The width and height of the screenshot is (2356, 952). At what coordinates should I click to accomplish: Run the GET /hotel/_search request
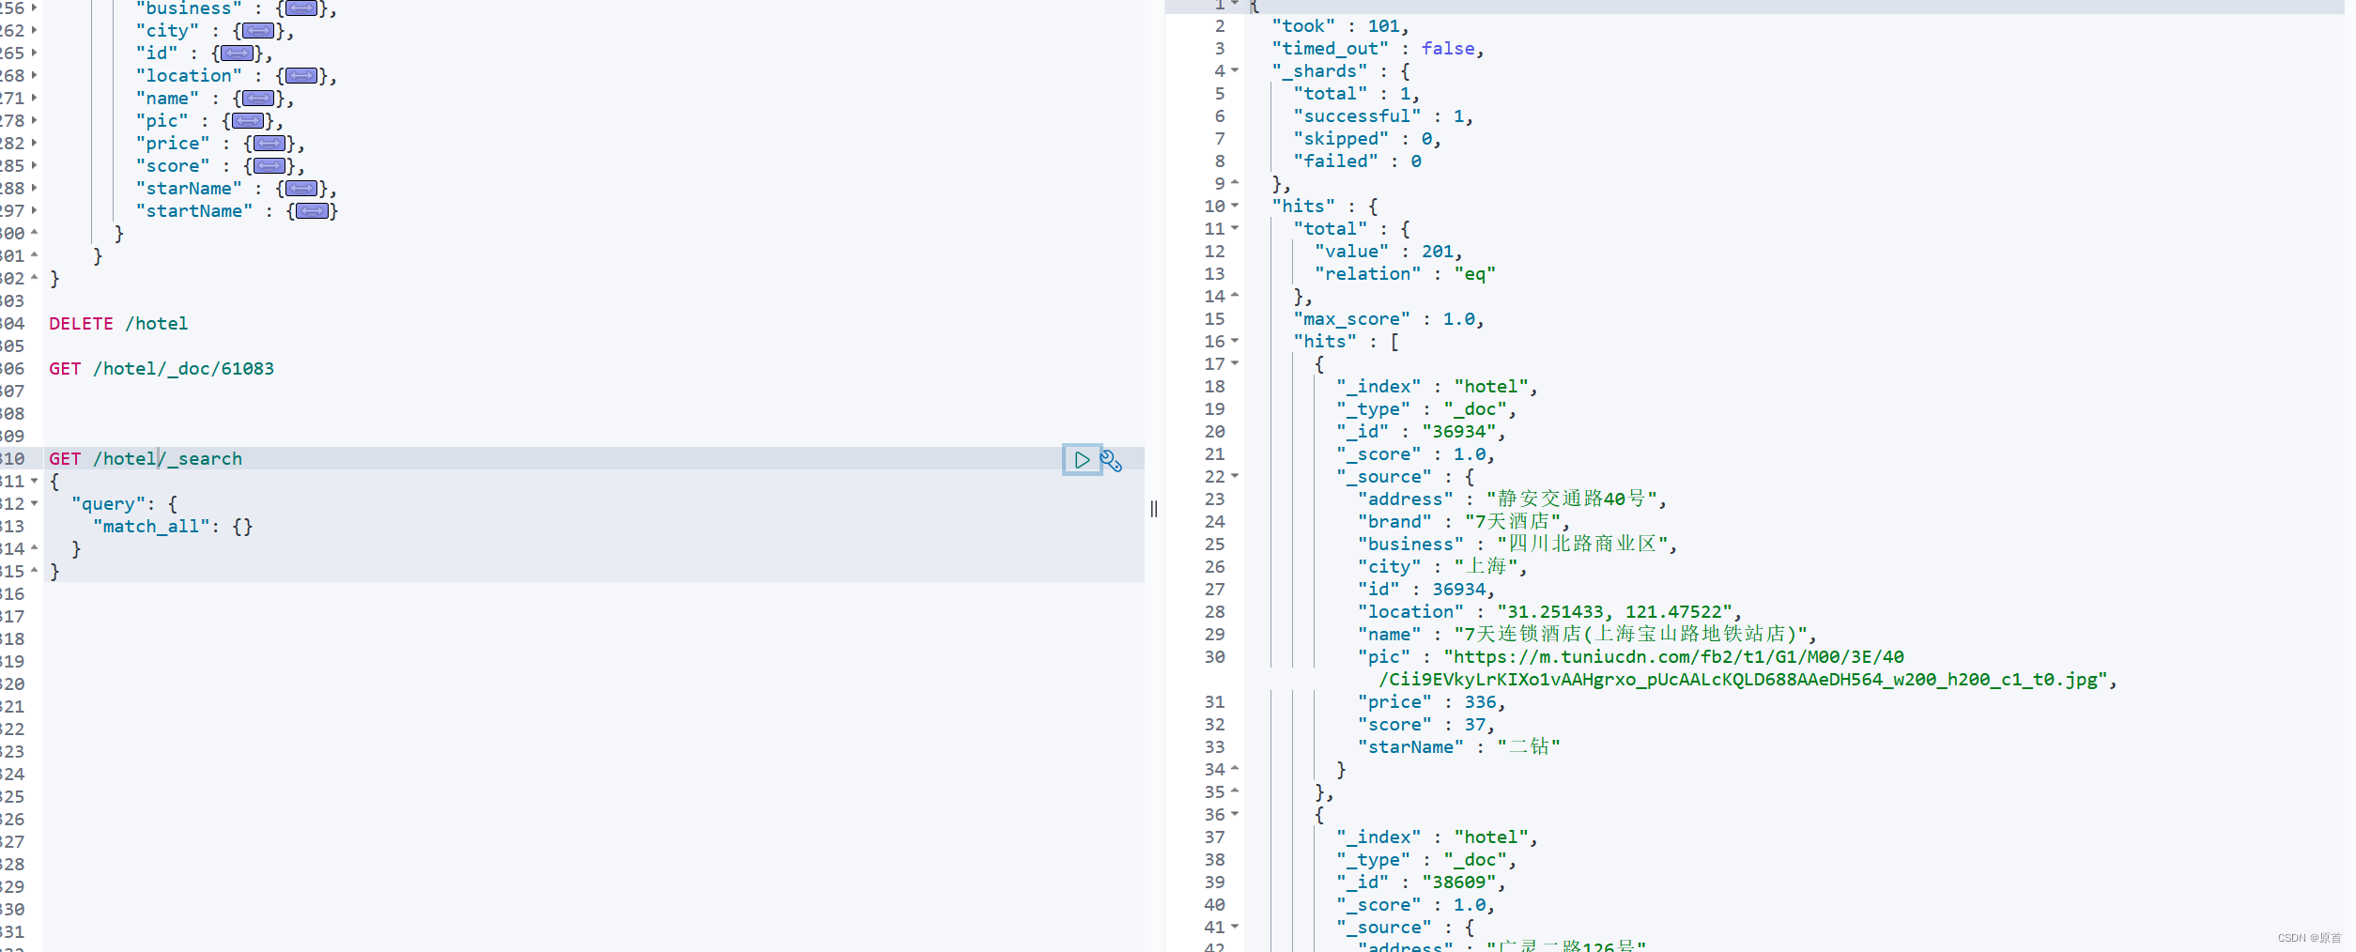[x=1082, y=460]
